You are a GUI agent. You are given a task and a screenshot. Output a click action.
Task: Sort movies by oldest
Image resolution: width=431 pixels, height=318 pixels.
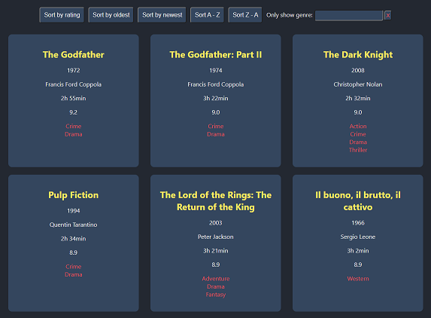coord(111,15)
